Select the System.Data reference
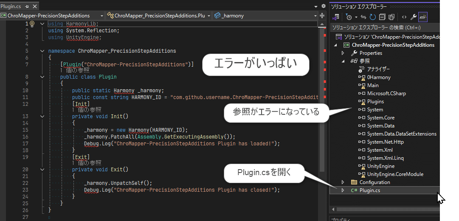Image resolution: width=459 pixels, height=221 pixels. click(381, 126)
